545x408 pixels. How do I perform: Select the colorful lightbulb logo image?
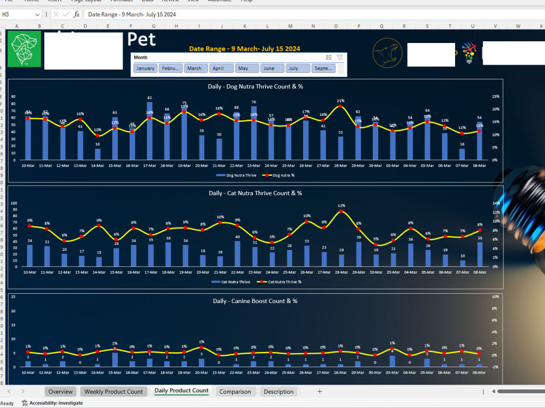[x=469, y=53]
